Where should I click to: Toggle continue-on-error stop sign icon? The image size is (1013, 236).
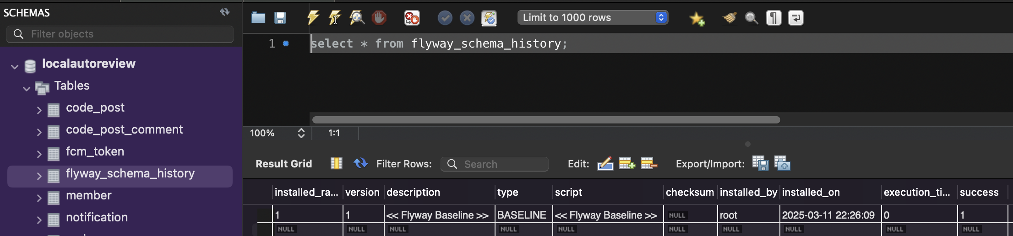coord(412,18)
